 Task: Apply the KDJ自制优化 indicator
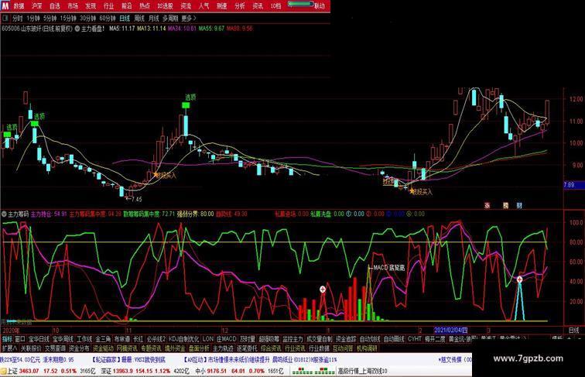tap(184, 339)
